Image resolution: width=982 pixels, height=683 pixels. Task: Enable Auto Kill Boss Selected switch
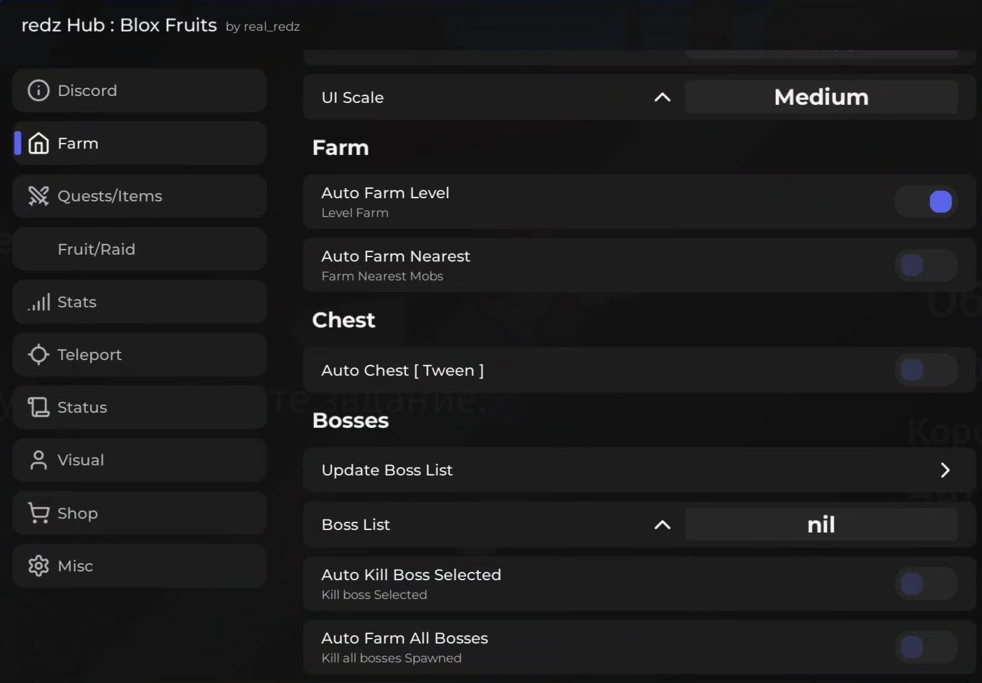pos(926,584)
